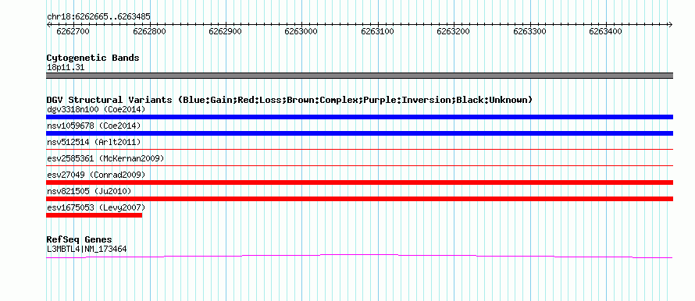
Task: Click ruler position 6263200
Action: click(454, 31)
